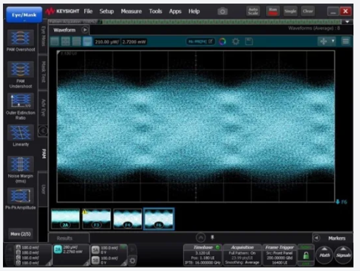Switch to the Eye Meas side tab
Viewport: 360px width, 271px height.
point(43,37)
